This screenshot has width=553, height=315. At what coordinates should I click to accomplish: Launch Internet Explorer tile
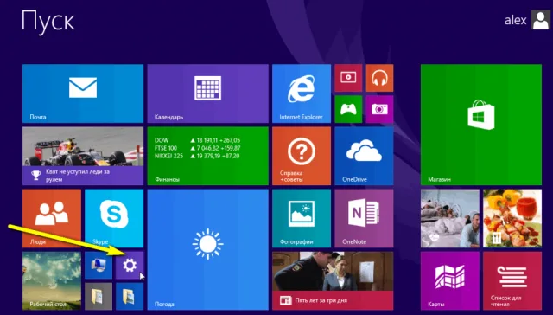302,93
